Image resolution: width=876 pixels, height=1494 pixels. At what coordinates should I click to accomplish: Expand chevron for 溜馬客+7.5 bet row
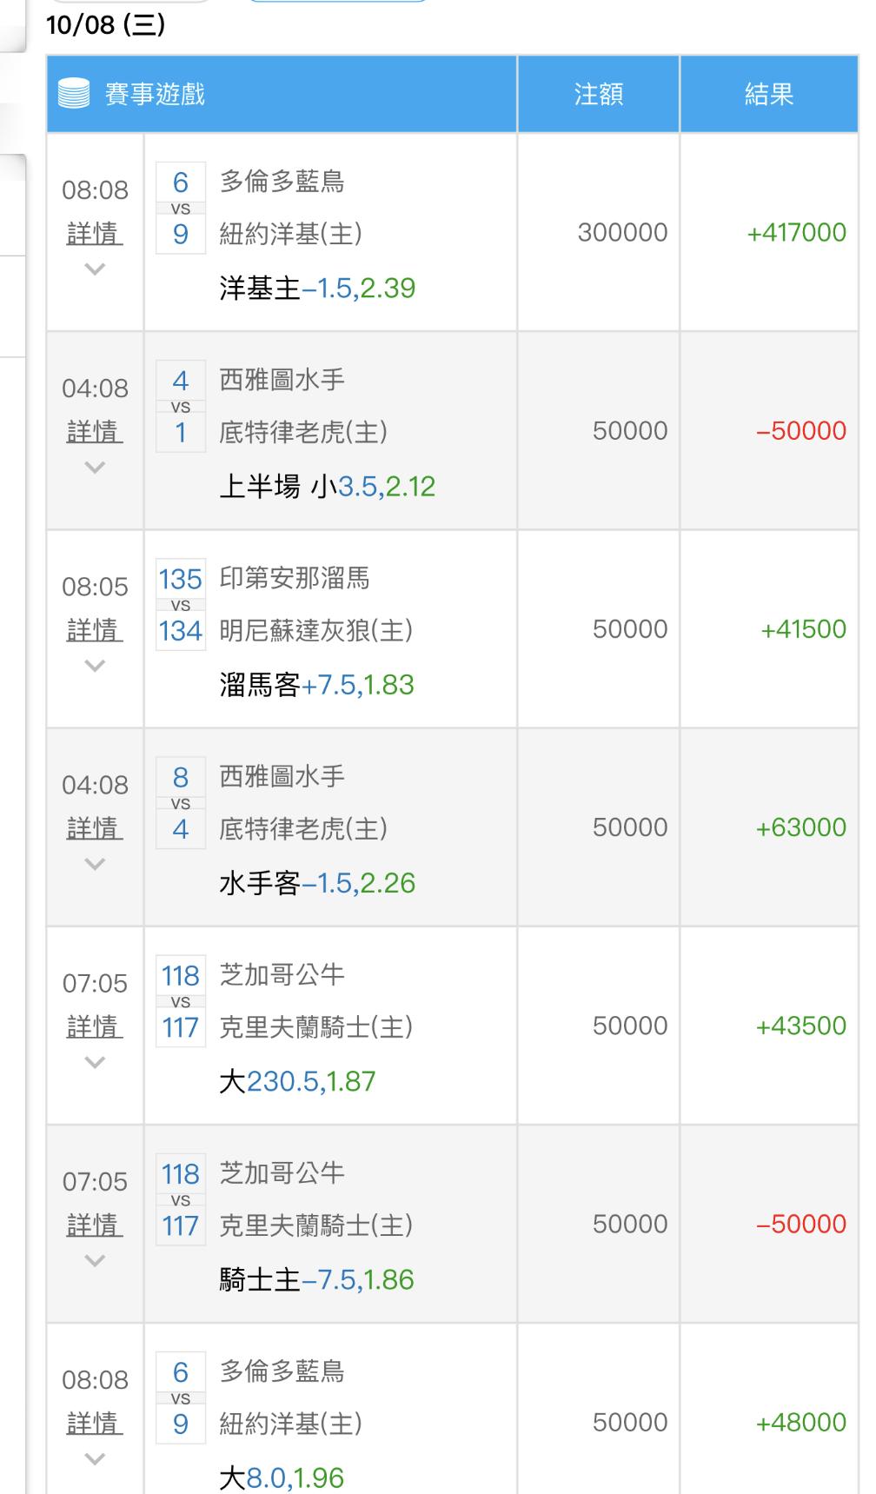[95, 666]
